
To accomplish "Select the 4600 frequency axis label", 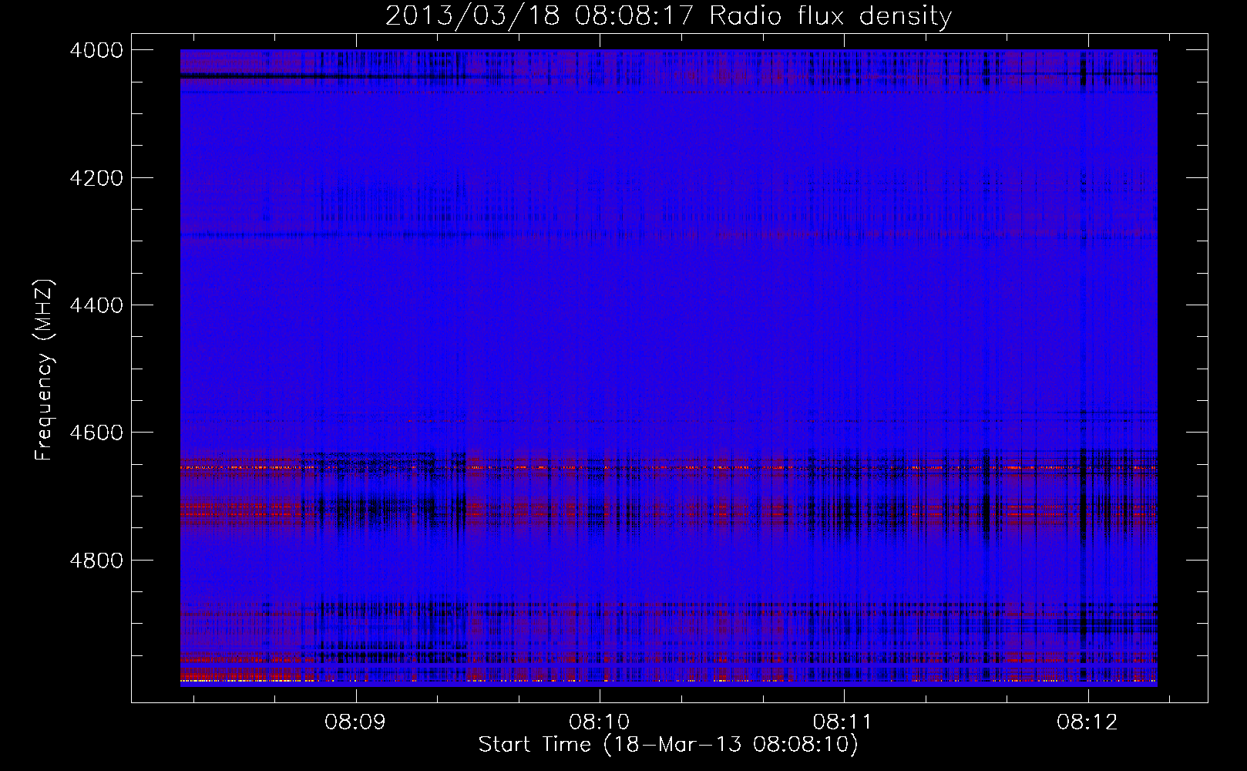I will tap(96, 433).
